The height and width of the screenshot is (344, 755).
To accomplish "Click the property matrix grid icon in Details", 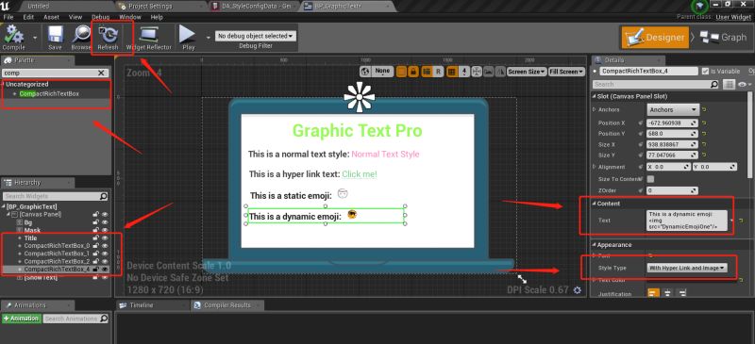I will coord(729,84).
